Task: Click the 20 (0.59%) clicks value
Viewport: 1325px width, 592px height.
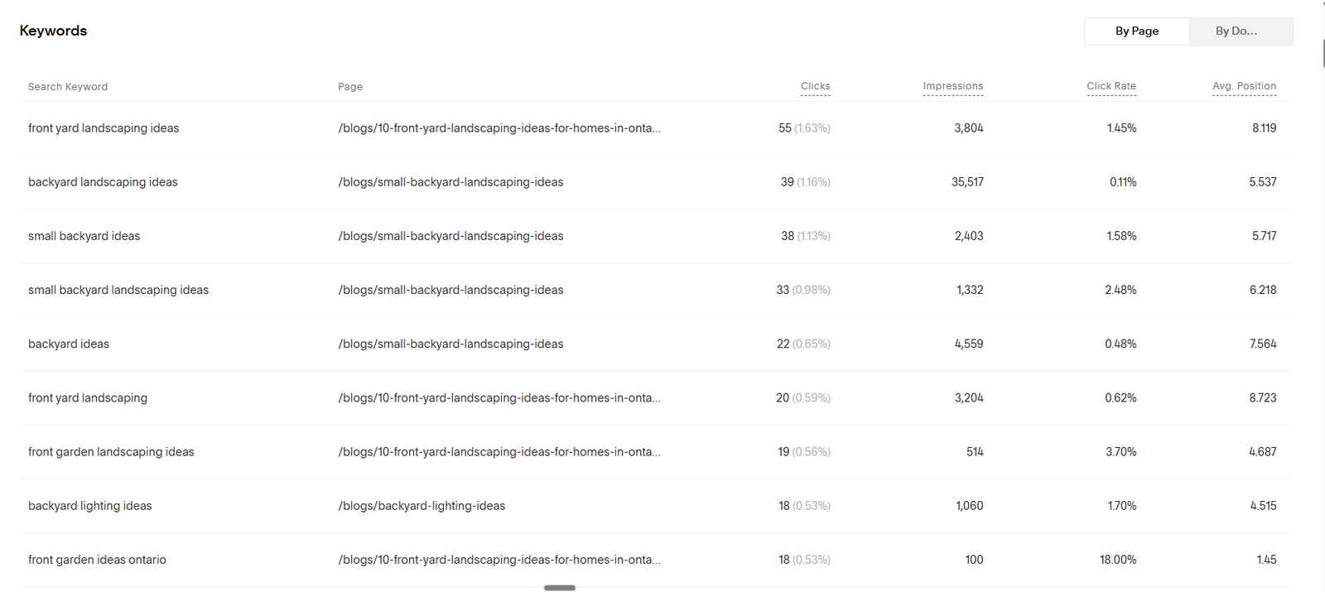Action: coord(803,398)
